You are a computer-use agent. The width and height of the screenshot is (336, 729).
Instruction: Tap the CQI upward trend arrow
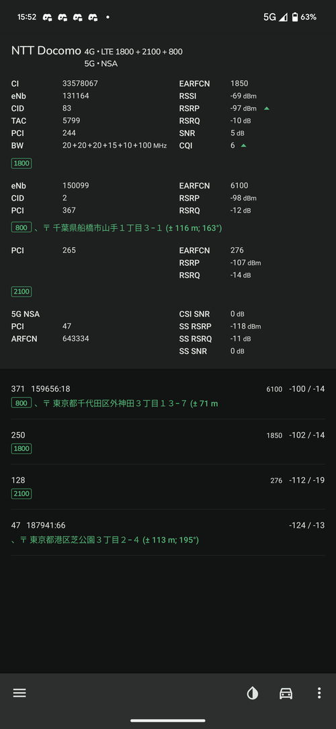[244, 145]
